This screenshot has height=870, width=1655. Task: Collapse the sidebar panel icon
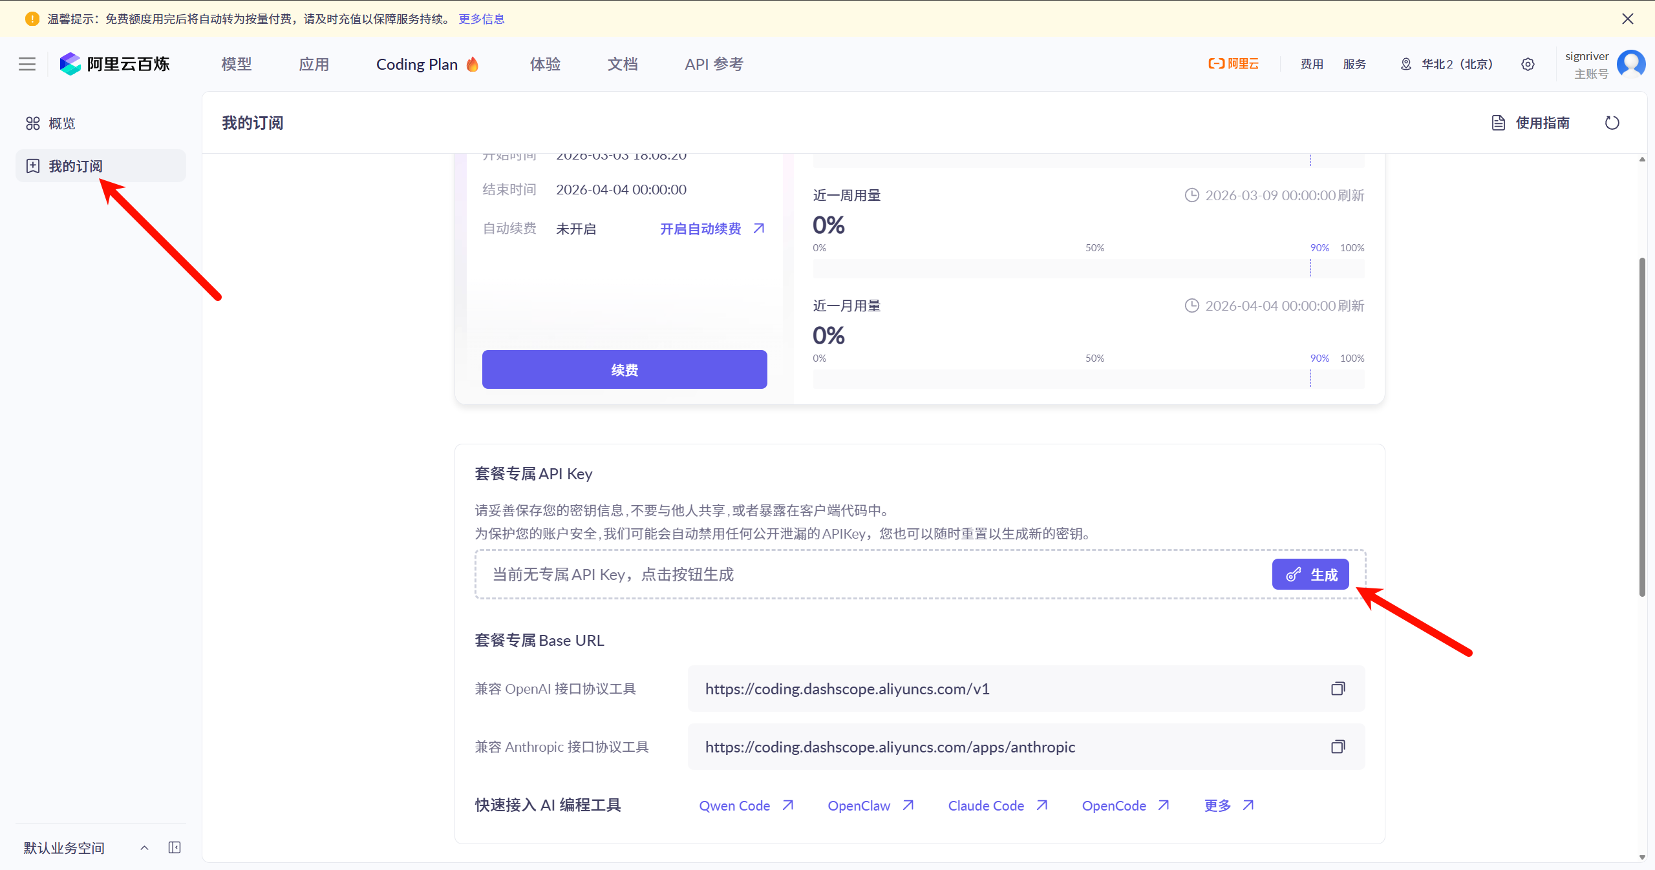(x=175, y=847)
